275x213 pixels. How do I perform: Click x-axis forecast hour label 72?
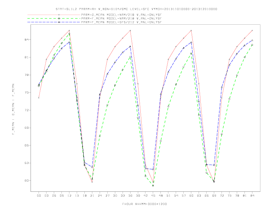222,196
